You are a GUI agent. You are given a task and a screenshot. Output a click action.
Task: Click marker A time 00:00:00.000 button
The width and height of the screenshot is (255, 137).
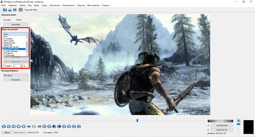[x=222, y=126]
